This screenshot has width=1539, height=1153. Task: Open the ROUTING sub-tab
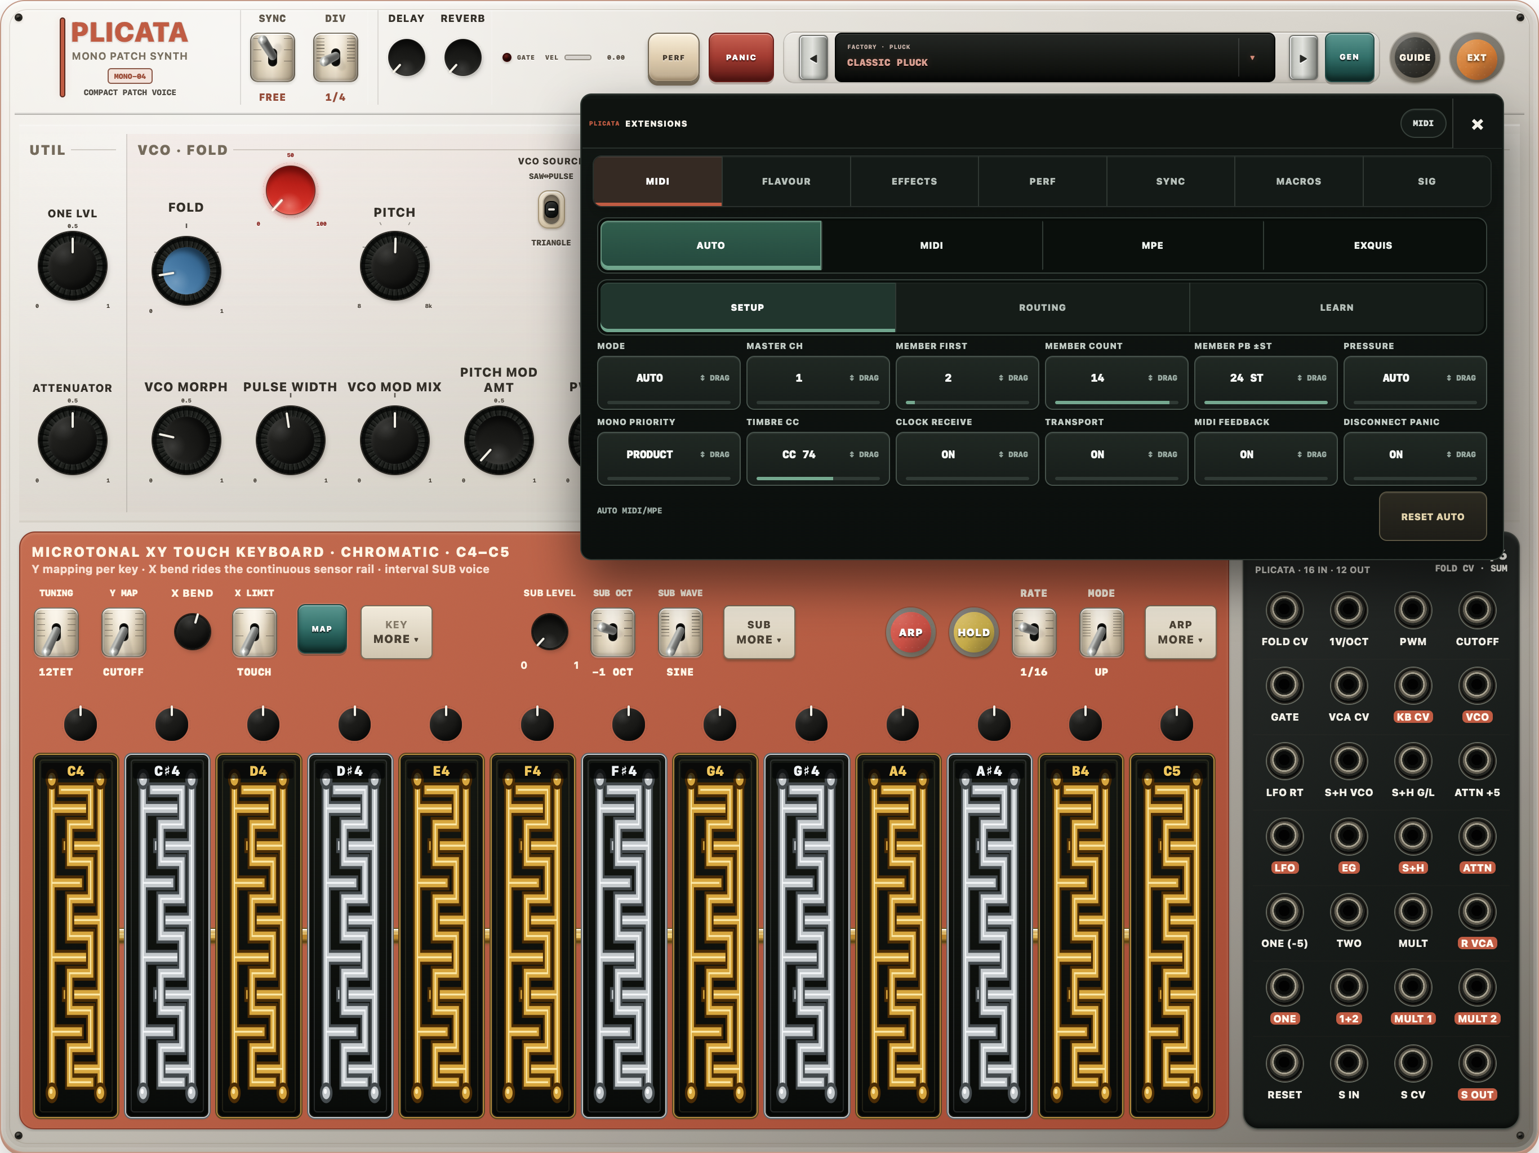pyautogui.click(x=1042, y=307)
